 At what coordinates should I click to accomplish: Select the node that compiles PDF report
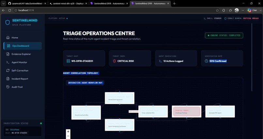(220, 112)
